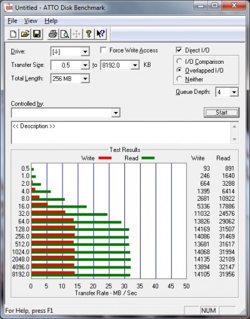
Task: Click the 8192.0 row green read bar
Action: [81, 275]
